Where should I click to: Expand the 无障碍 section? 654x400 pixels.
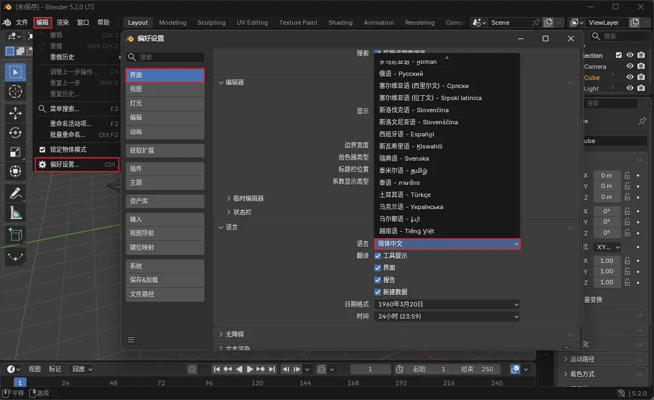220,335
